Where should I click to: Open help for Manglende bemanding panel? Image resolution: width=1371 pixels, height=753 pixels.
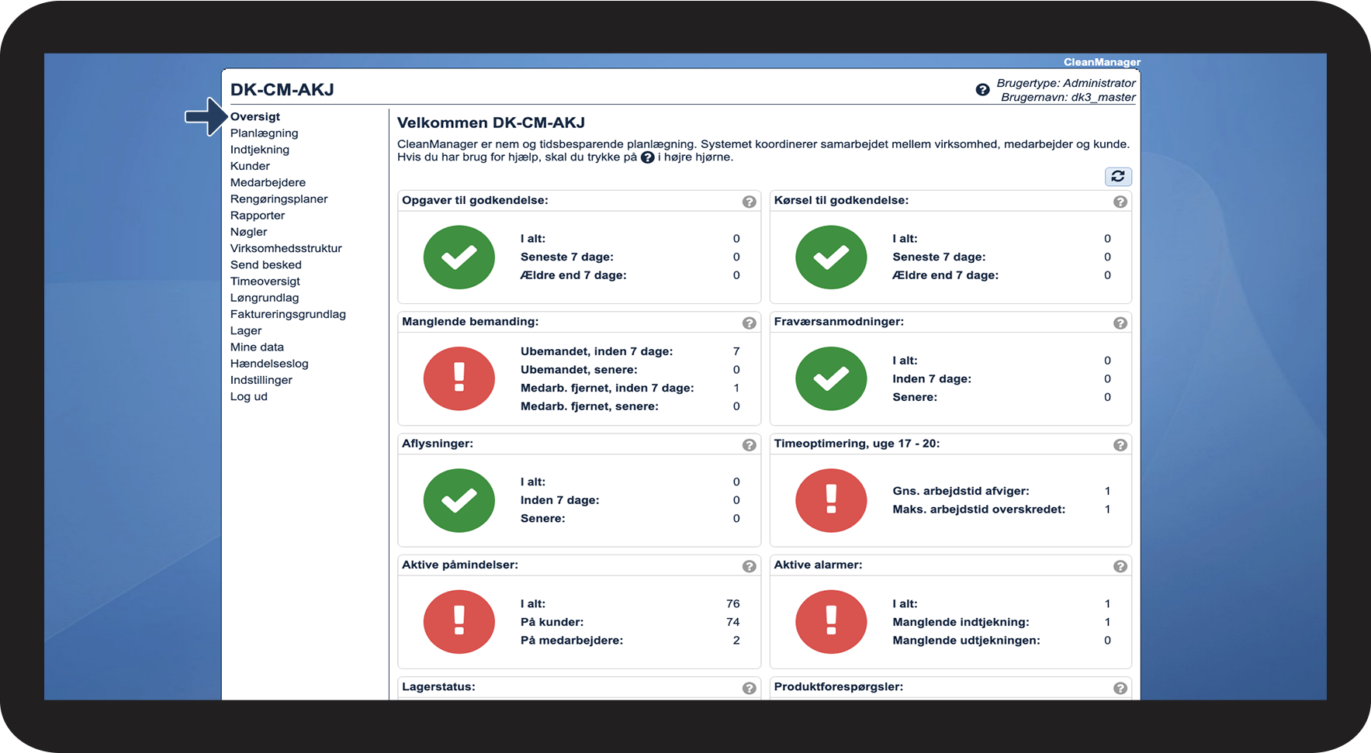click(x=749, y=323)
